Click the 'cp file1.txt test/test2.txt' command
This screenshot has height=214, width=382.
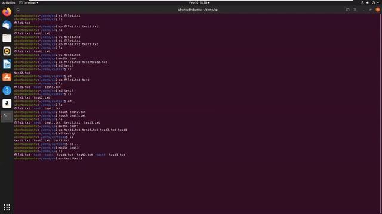[x=60, y=62]
